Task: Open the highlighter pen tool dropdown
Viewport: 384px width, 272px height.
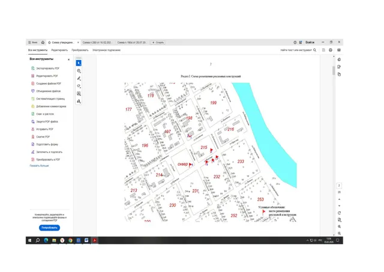Action: 79,79
